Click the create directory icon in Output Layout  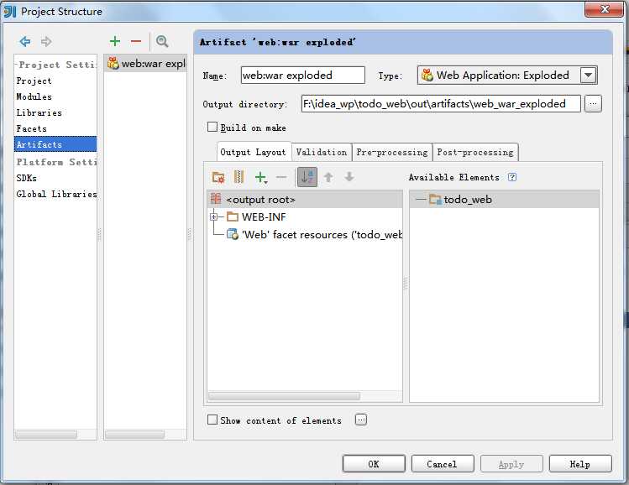218,177
